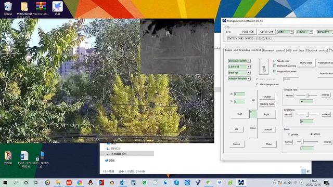Switch File Explorer to large icons view

(308, 171)
